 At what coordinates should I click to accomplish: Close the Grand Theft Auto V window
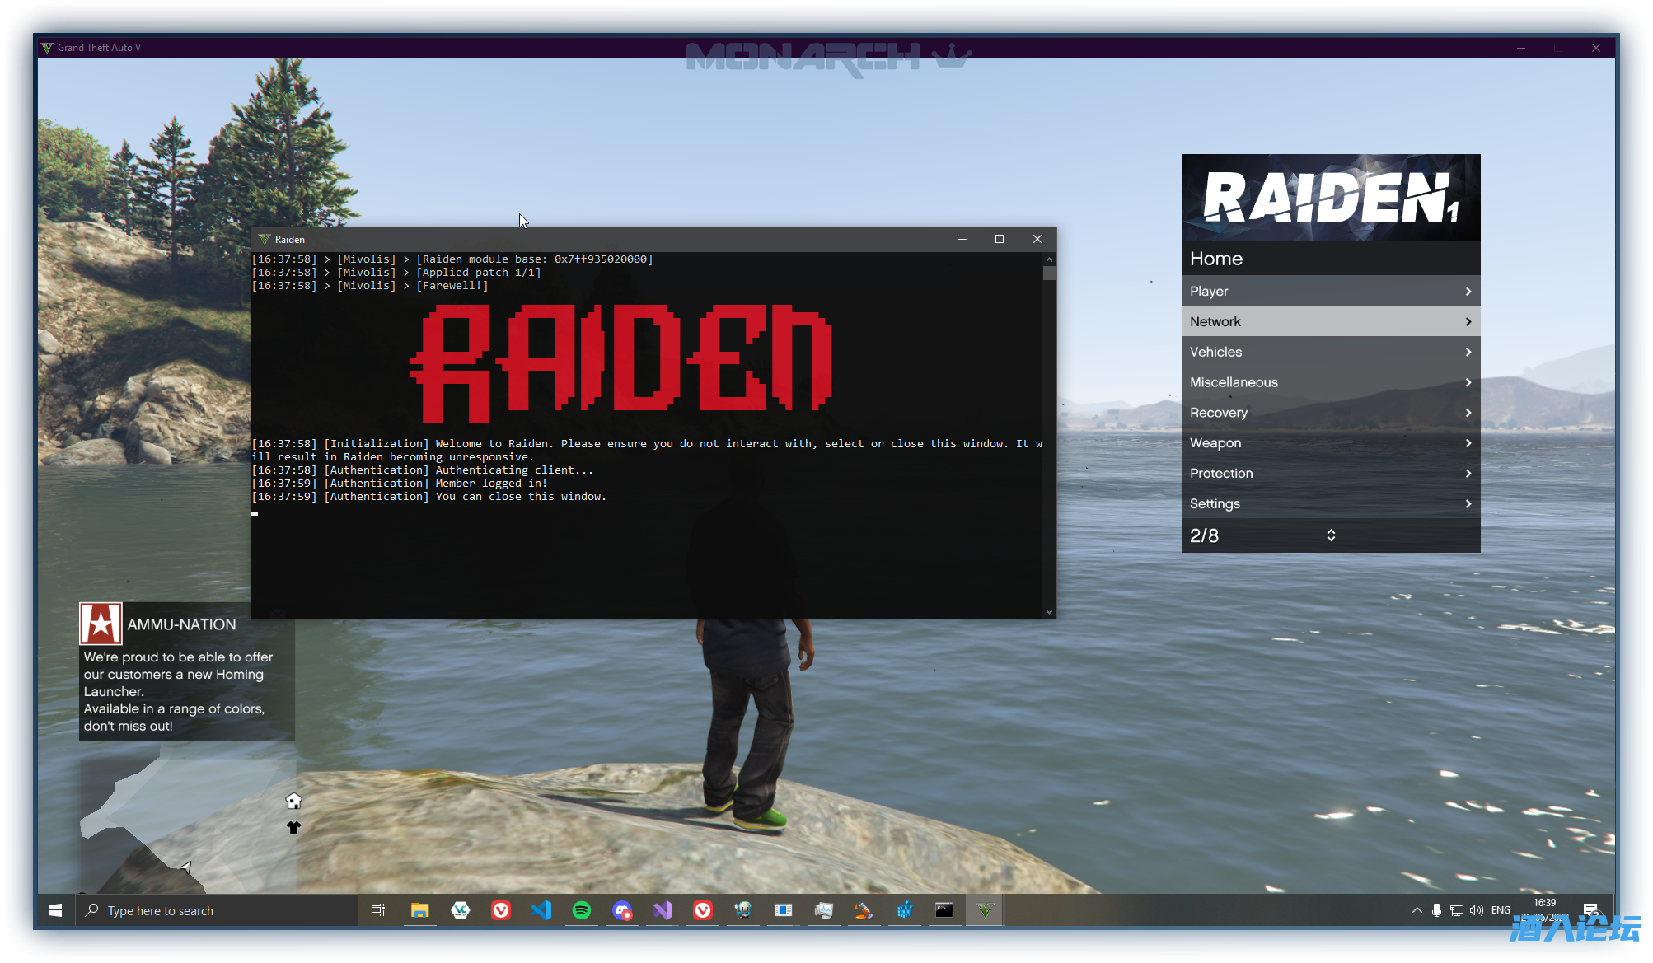pyautogui.click(x=1596, y=48)
